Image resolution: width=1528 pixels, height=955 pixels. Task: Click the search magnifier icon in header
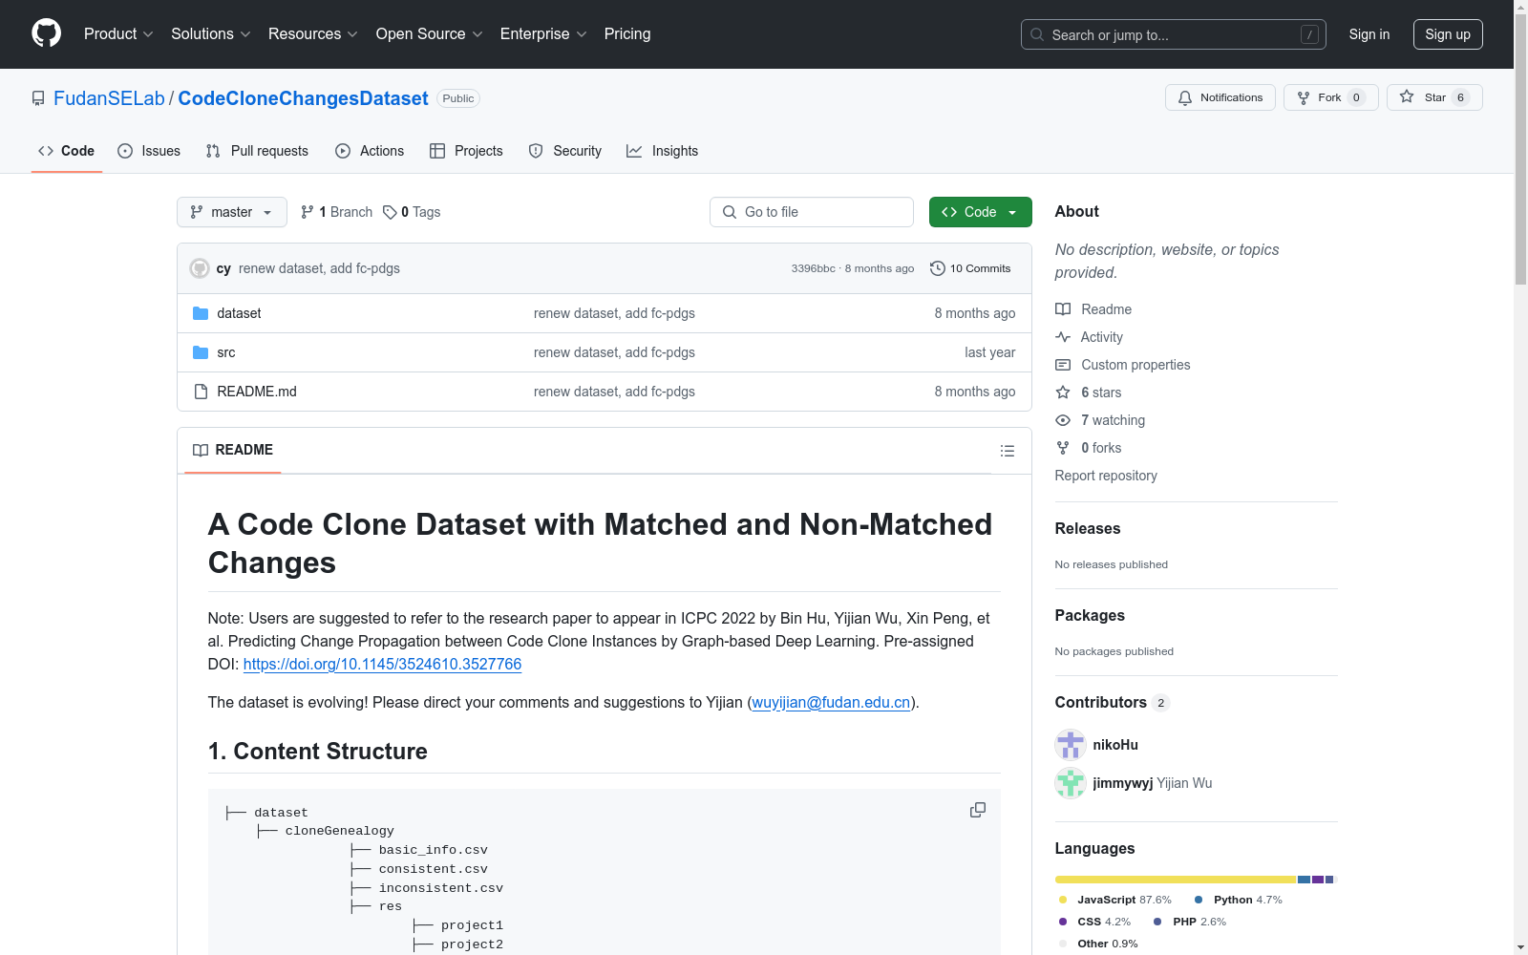click(x=1037, y=34)
